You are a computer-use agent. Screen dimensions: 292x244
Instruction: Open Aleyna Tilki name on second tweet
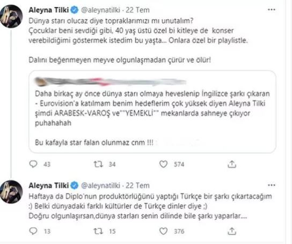(49, 186)
